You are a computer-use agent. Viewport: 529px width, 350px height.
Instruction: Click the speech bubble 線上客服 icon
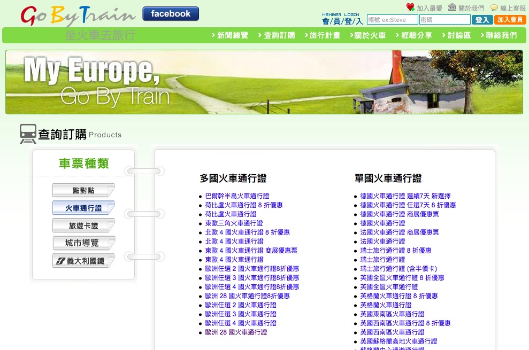pyautogui.click(x=494, y=7)
